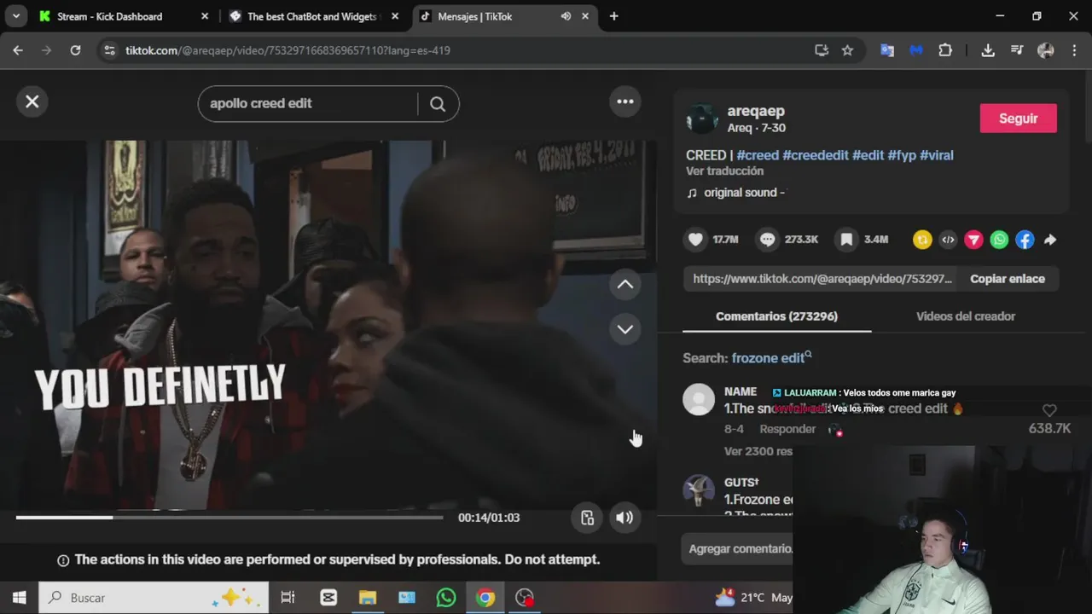The height and width of the screenshot is (614, 1092).
Task: Open File Explorer from the taskbar
Action: [367, 598]
